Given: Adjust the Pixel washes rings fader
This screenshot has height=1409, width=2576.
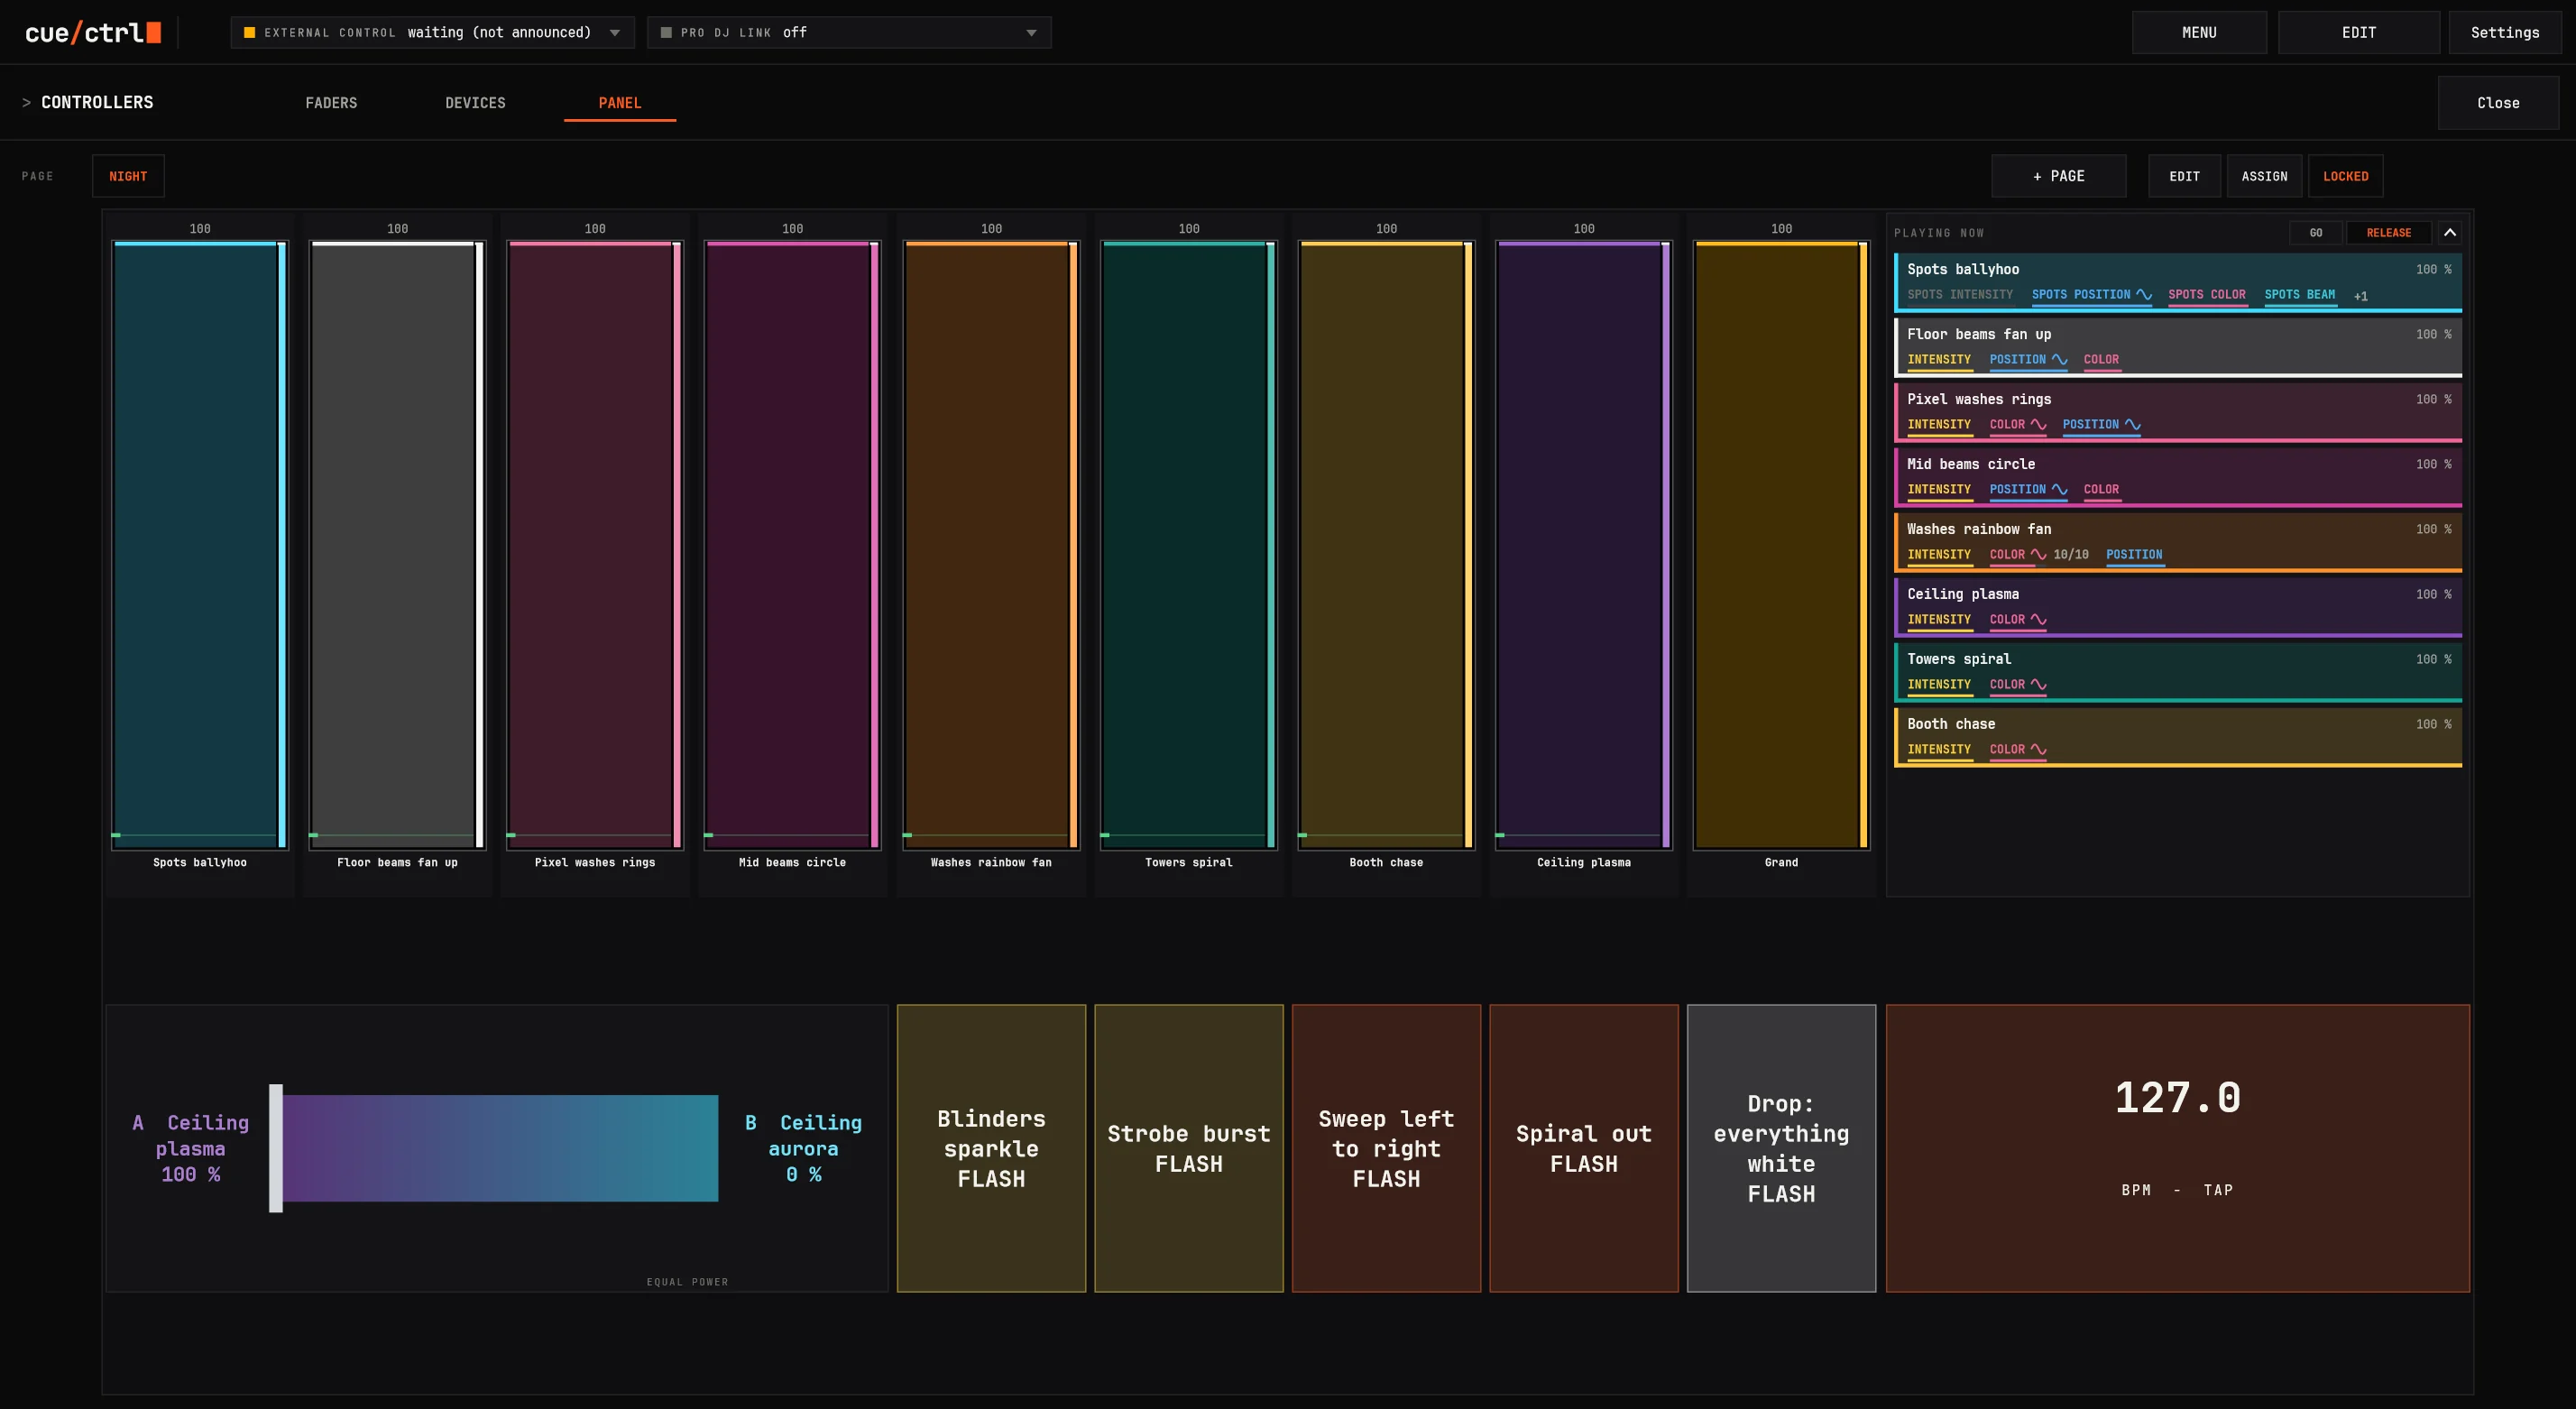Looking at the screenshot, I should tap(595, 545).
